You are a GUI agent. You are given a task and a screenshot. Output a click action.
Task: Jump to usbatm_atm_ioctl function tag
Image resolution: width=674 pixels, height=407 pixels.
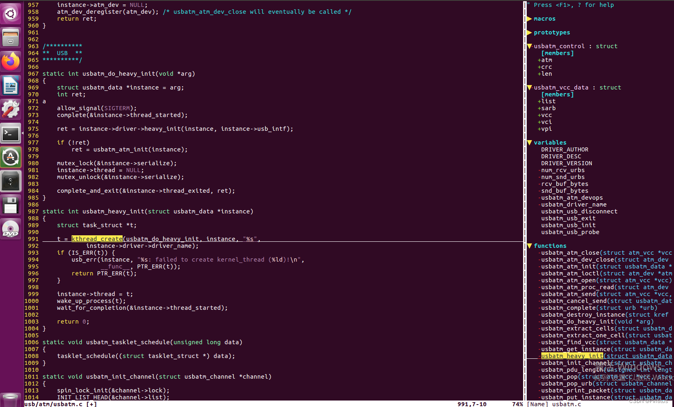pos(570,273)
